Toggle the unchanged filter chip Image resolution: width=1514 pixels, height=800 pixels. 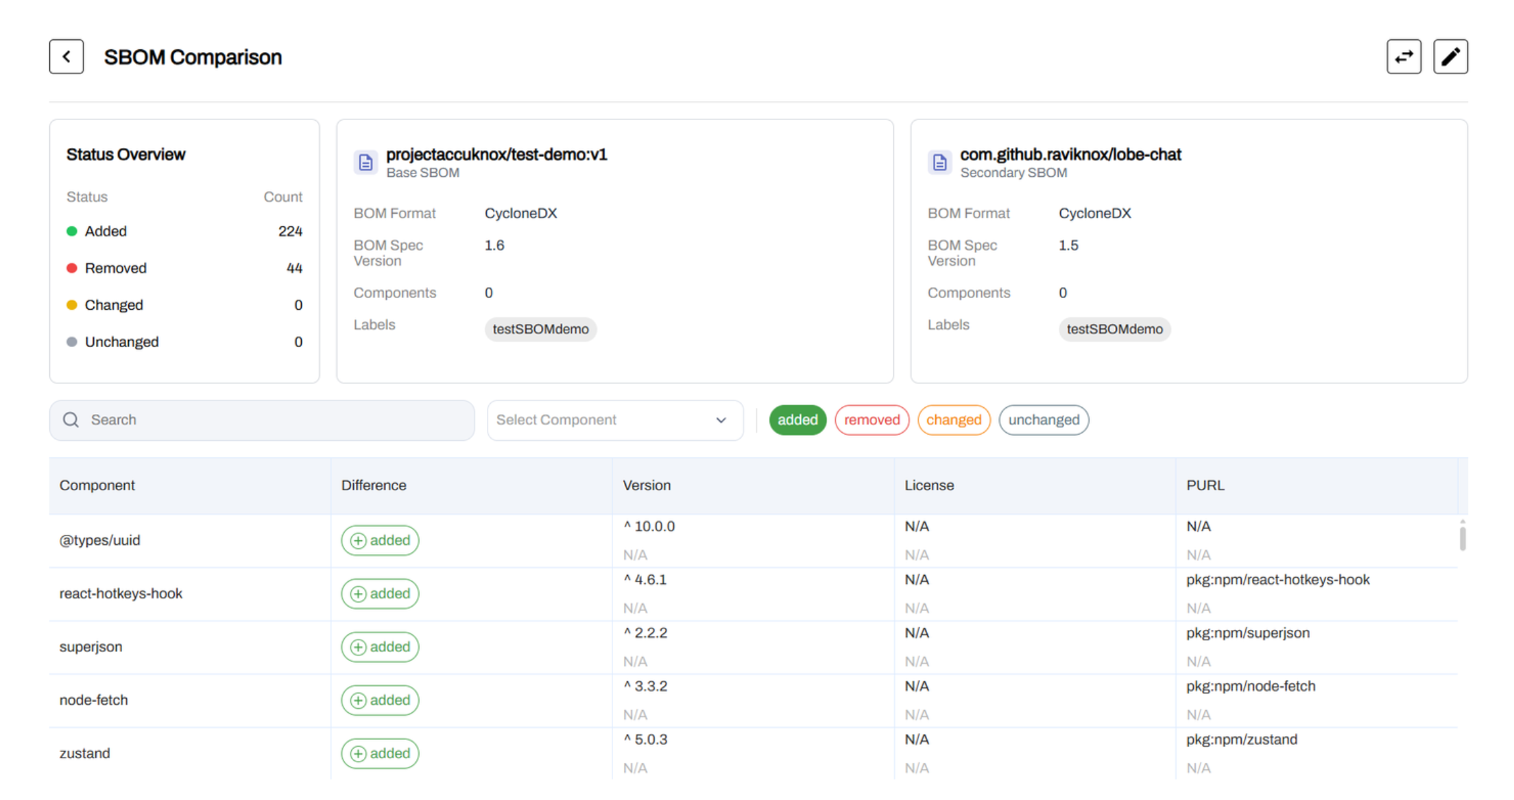(1043, 420)
